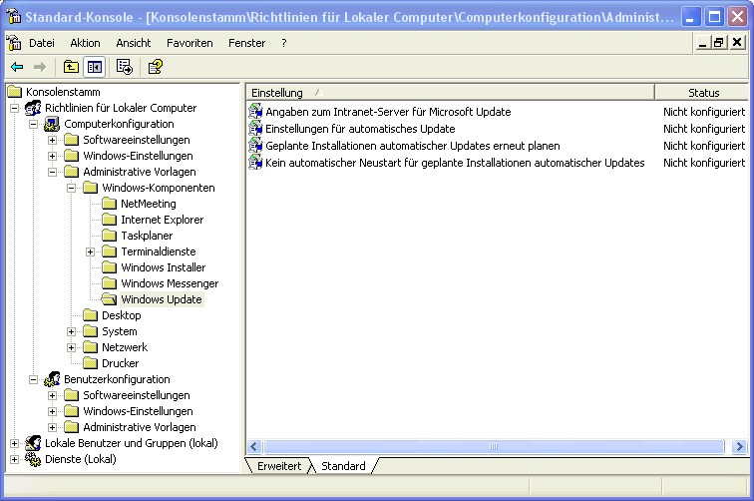Collapse the Benutzerkonfiguration node

[33, 379]
